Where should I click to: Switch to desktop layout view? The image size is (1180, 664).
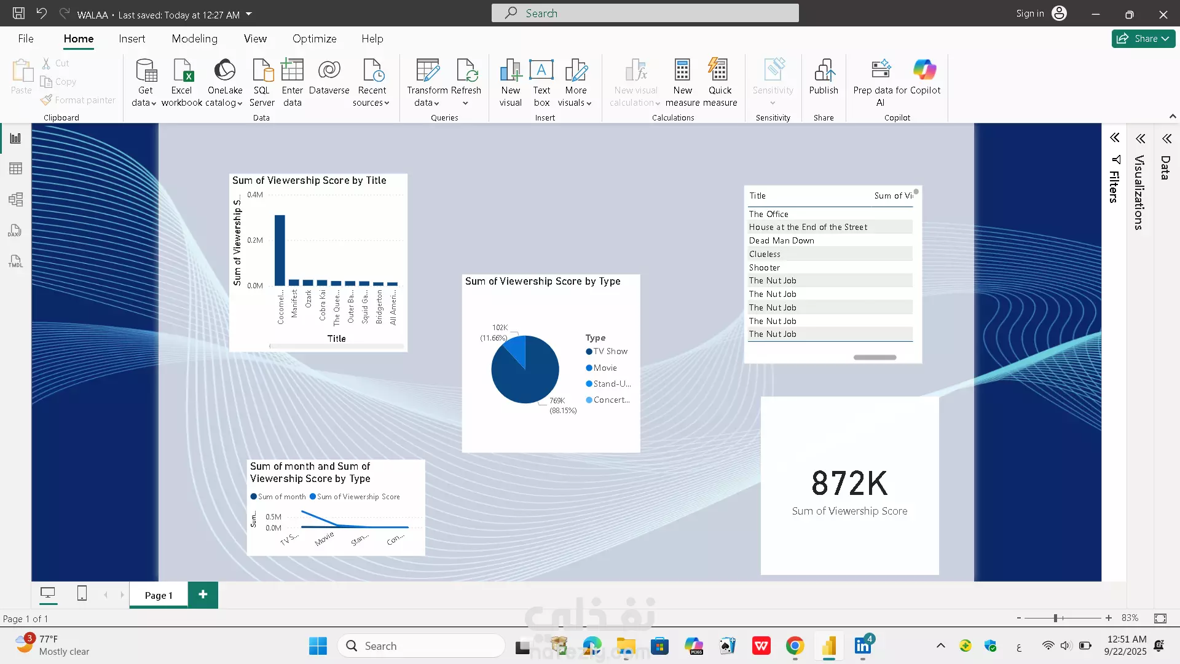click(x=47, y=593)
